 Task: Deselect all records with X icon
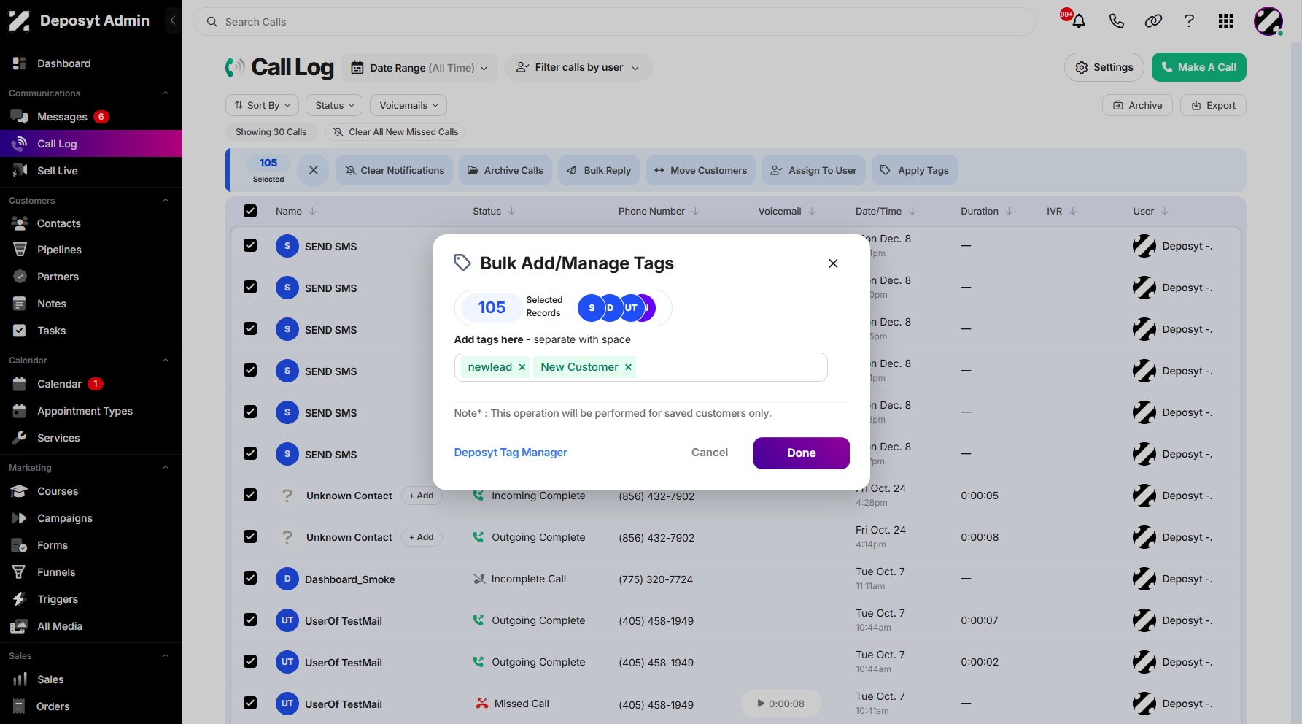[x=314, y=170]
